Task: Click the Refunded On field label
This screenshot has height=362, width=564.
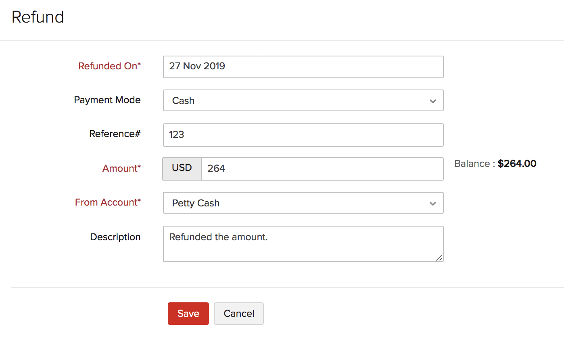Action: coord(109,66)
